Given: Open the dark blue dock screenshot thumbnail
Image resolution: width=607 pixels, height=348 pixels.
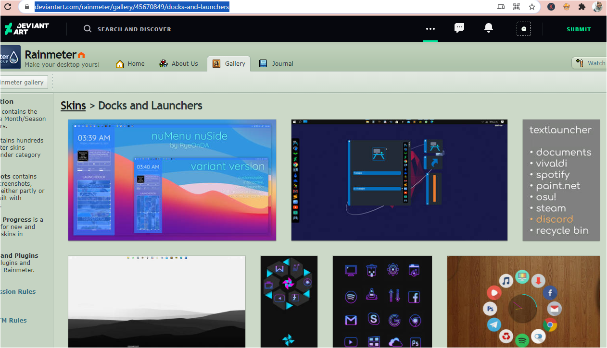Looking at the screenshot, I should click(399, 180).
